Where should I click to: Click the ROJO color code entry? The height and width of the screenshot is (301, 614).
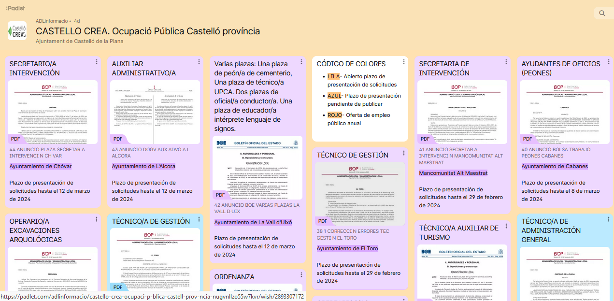click(359, 119)
